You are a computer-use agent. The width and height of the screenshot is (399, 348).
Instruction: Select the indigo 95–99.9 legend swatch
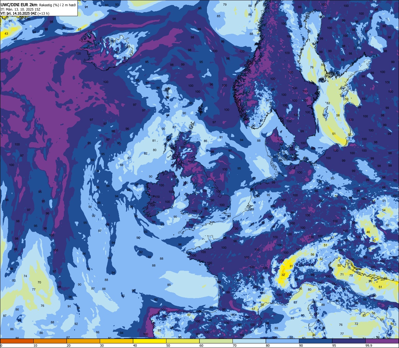point(349,341)
